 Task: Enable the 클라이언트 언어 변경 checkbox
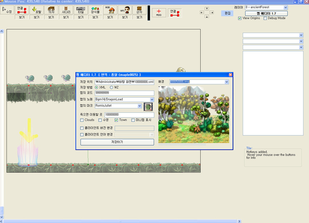tap(82, 134)
